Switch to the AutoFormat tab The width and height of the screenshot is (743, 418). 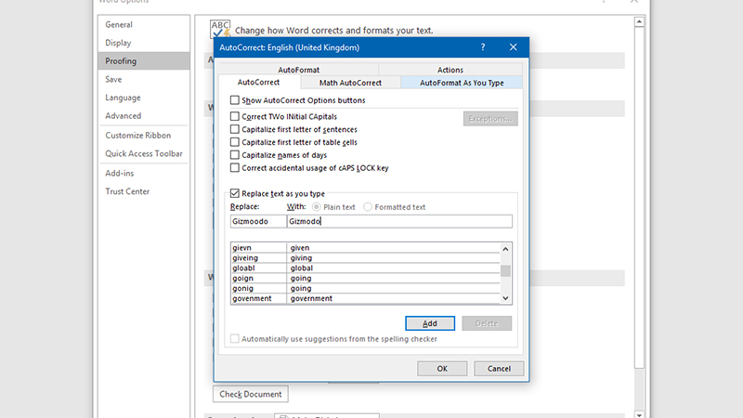pyautogui.click(x=298, y=70)
